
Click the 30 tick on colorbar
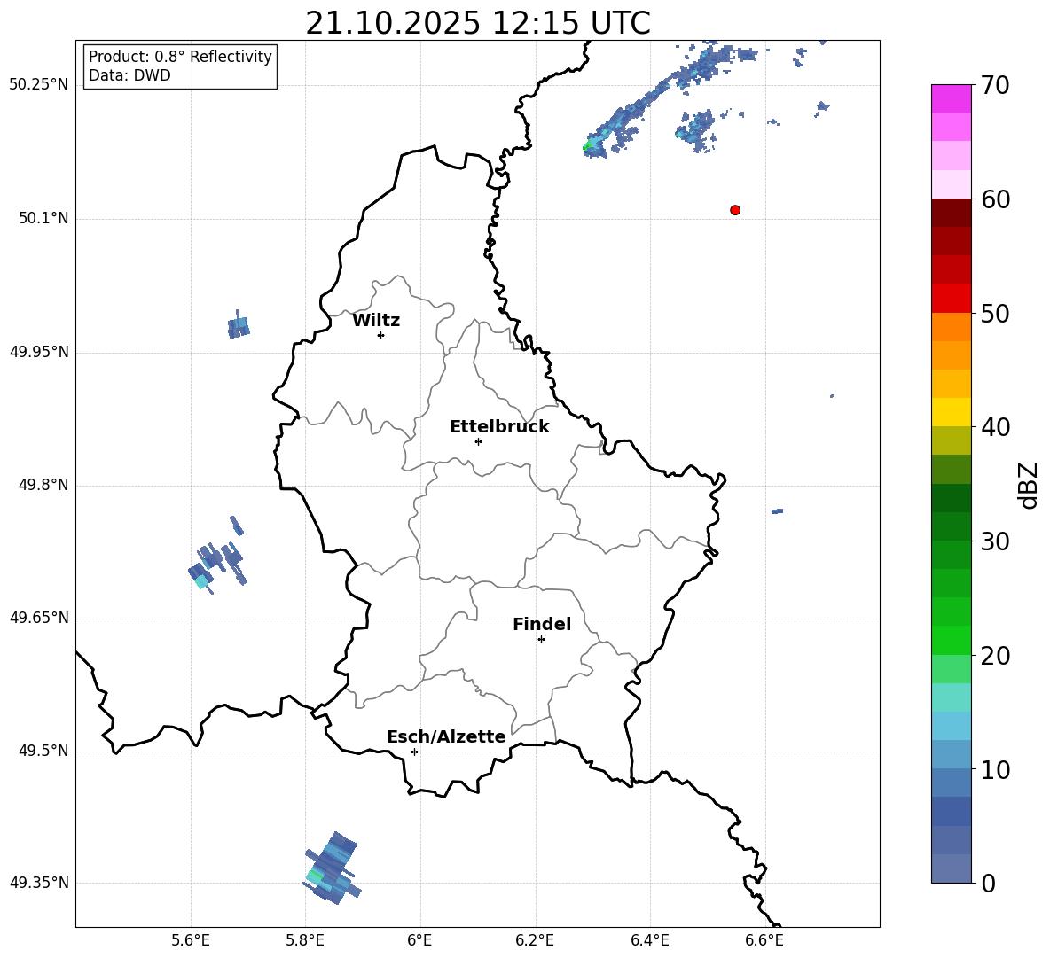[995, 541]
